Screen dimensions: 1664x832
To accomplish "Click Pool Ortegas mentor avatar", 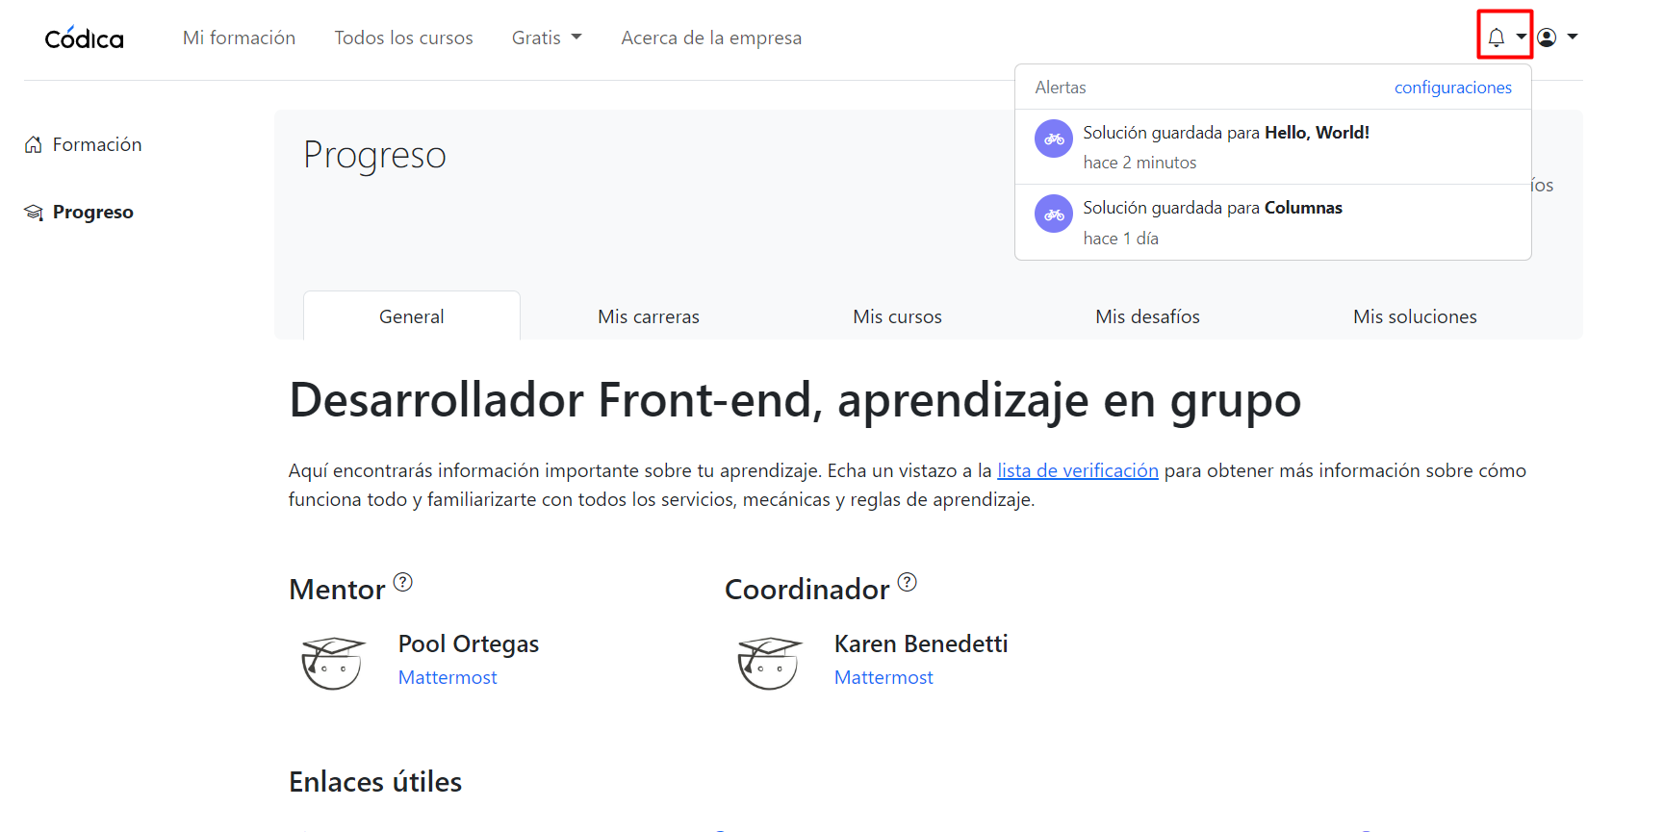I will pos(332,662).
